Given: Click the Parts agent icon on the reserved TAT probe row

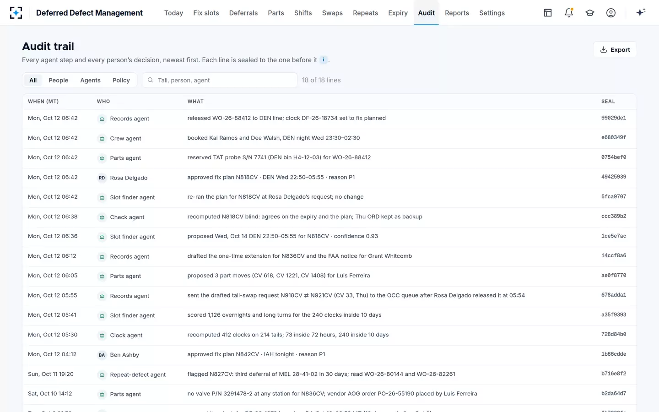Looking at the screenshot, I should [x=102, y=158].
